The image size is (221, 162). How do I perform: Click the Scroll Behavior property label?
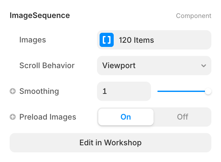point(47,66)
